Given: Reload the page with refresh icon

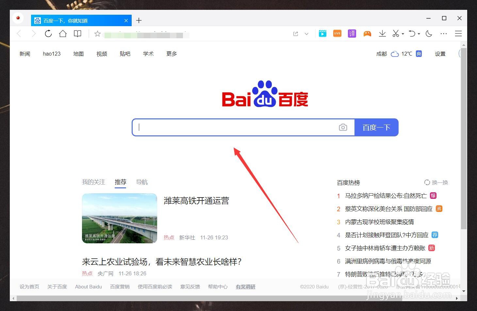Looking at the screenshot, I should coord(48,33).
